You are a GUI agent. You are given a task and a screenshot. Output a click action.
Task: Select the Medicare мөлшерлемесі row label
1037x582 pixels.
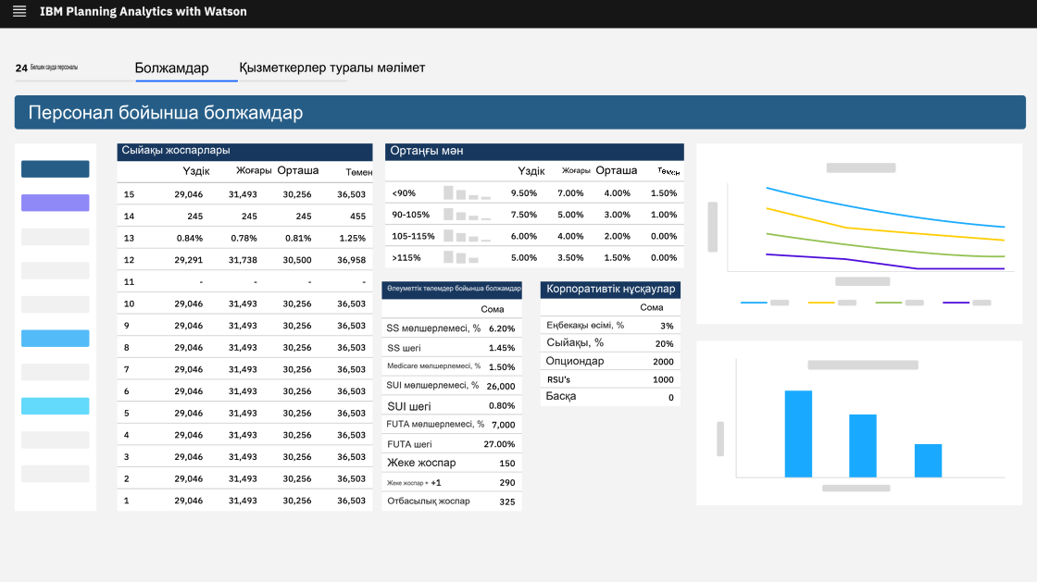(x=433, y=366)
